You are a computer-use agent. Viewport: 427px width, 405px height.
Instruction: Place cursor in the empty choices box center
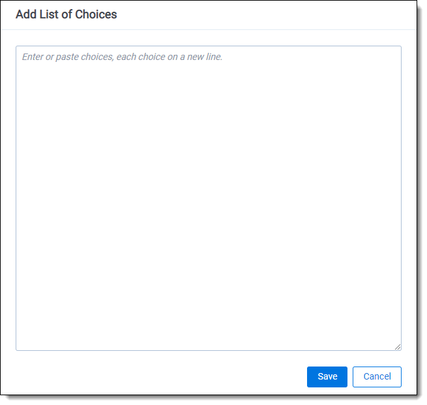(209, 198)
